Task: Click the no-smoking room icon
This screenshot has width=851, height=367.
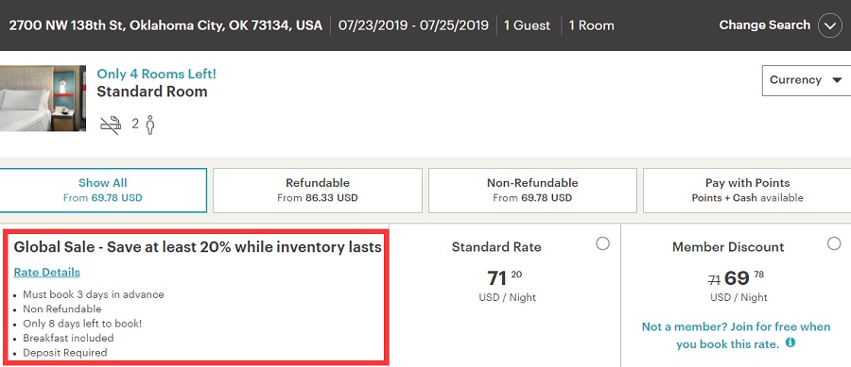Action: (111, 125)
